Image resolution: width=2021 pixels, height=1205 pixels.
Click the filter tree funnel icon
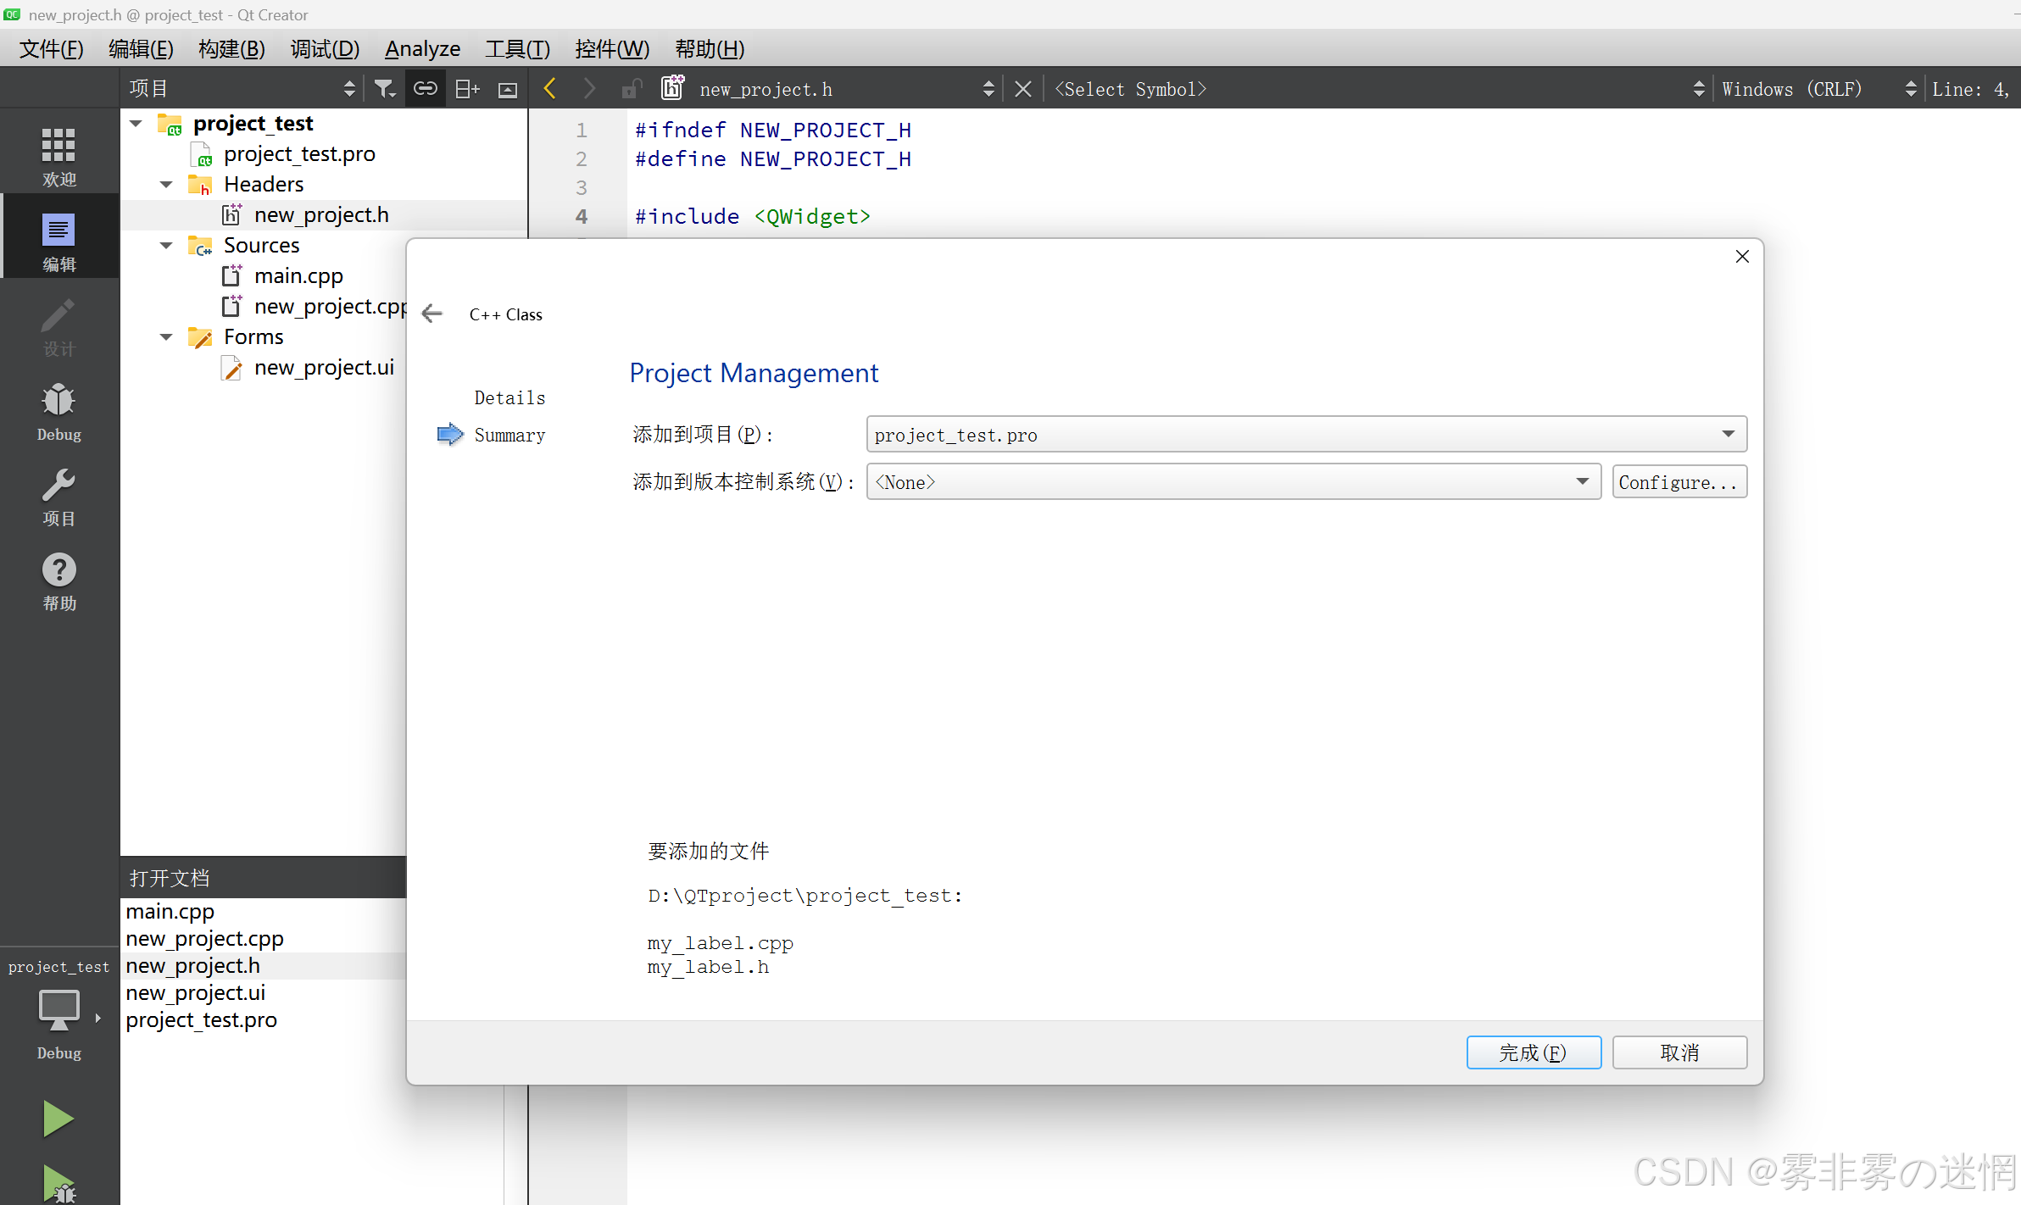(385, 89)
